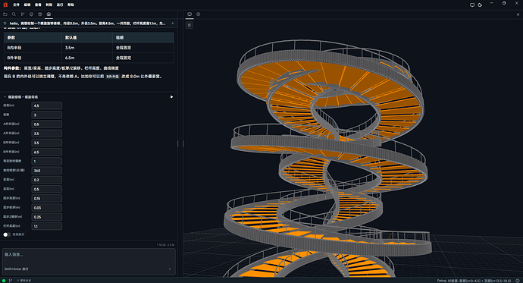Select the active chat assistant panel icon
Viewport: 523px width, 283px height.
tap(49, 14)
